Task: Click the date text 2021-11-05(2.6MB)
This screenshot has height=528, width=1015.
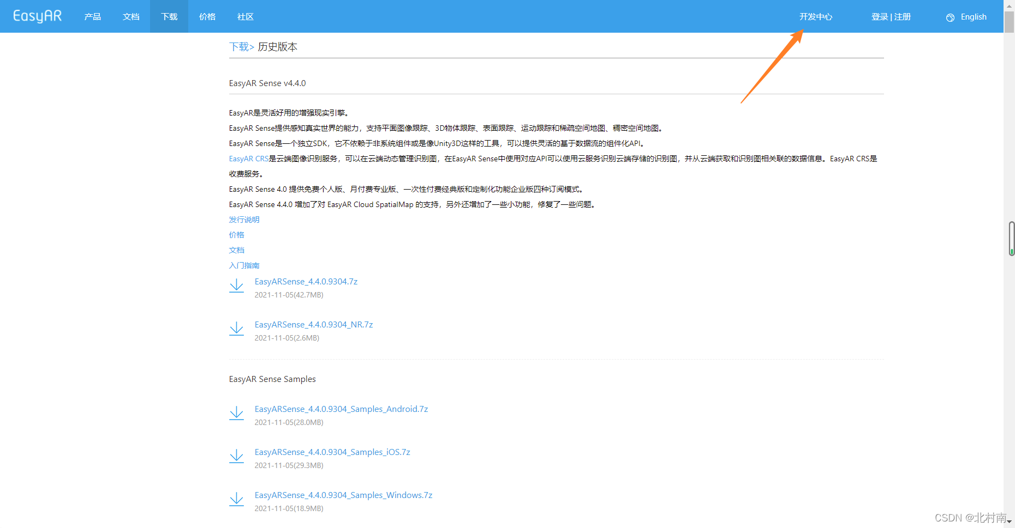Action: (287, 338)
